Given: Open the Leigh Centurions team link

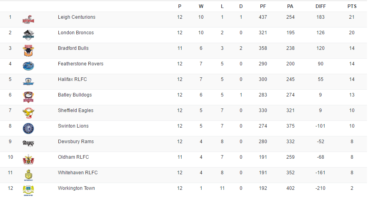Looking at the screenshot, I should coord(77,17).
